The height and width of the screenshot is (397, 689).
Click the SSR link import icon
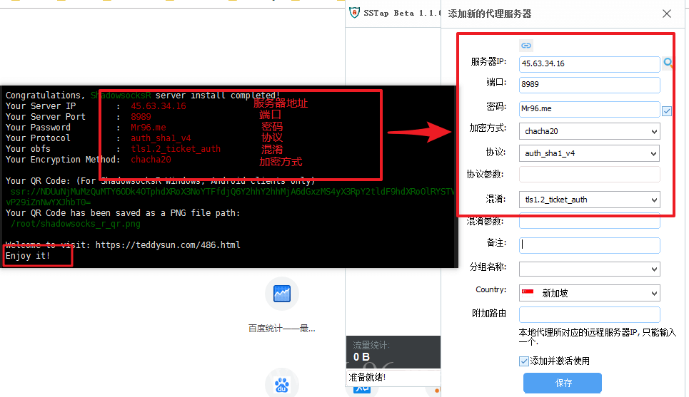(x=526, y=45)
